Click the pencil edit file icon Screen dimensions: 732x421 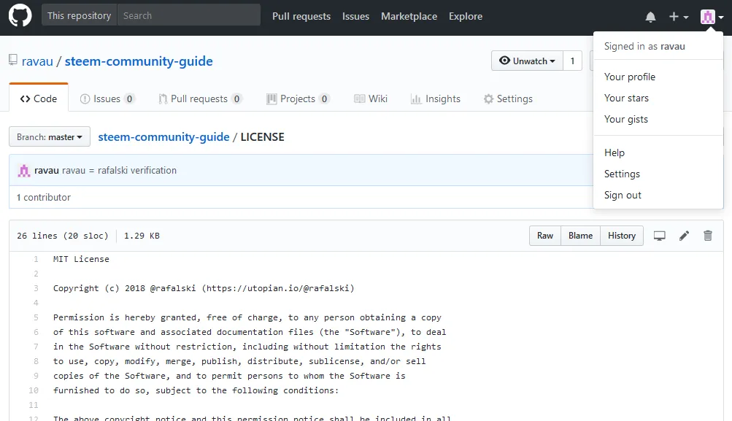coord(684,236)
